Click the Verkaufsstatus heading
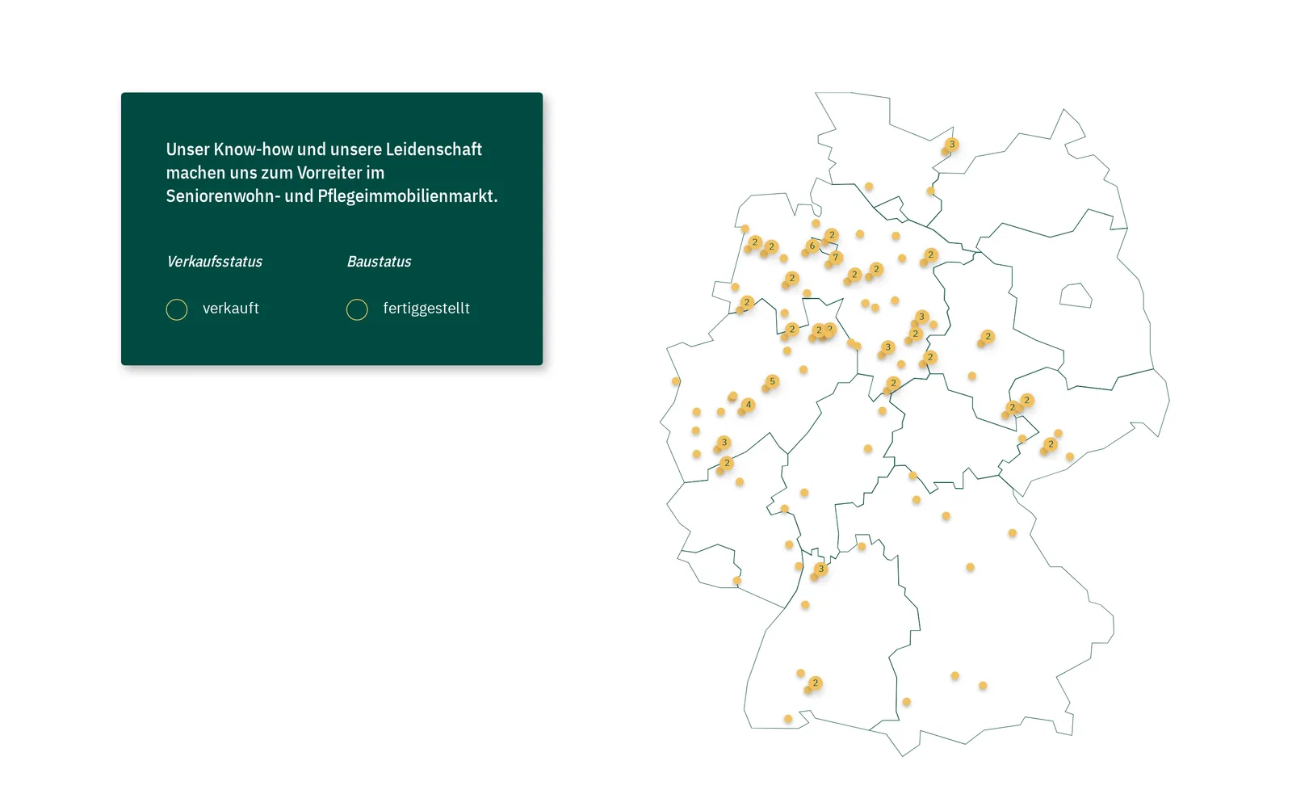1292x790 pixels. 214,262
